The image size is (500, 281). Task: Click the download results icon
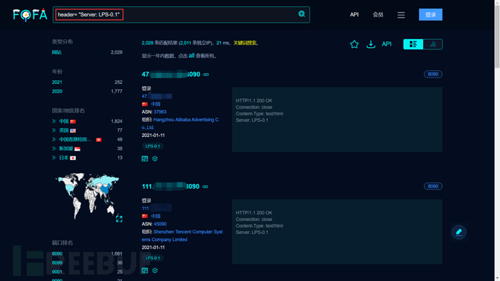[370, 44]
